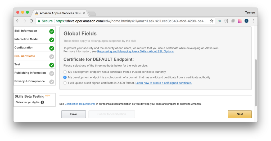Click the green Secure padlock icon

(x=39, y=21)
